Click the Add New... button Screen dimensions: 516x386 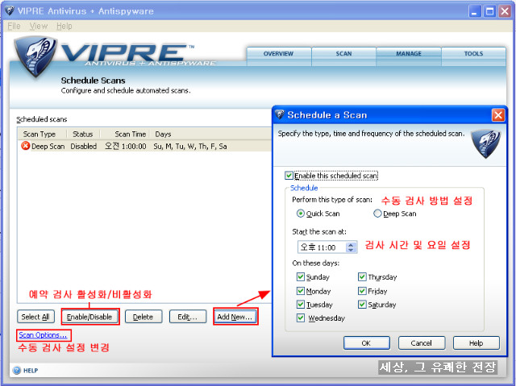(235, 317)
